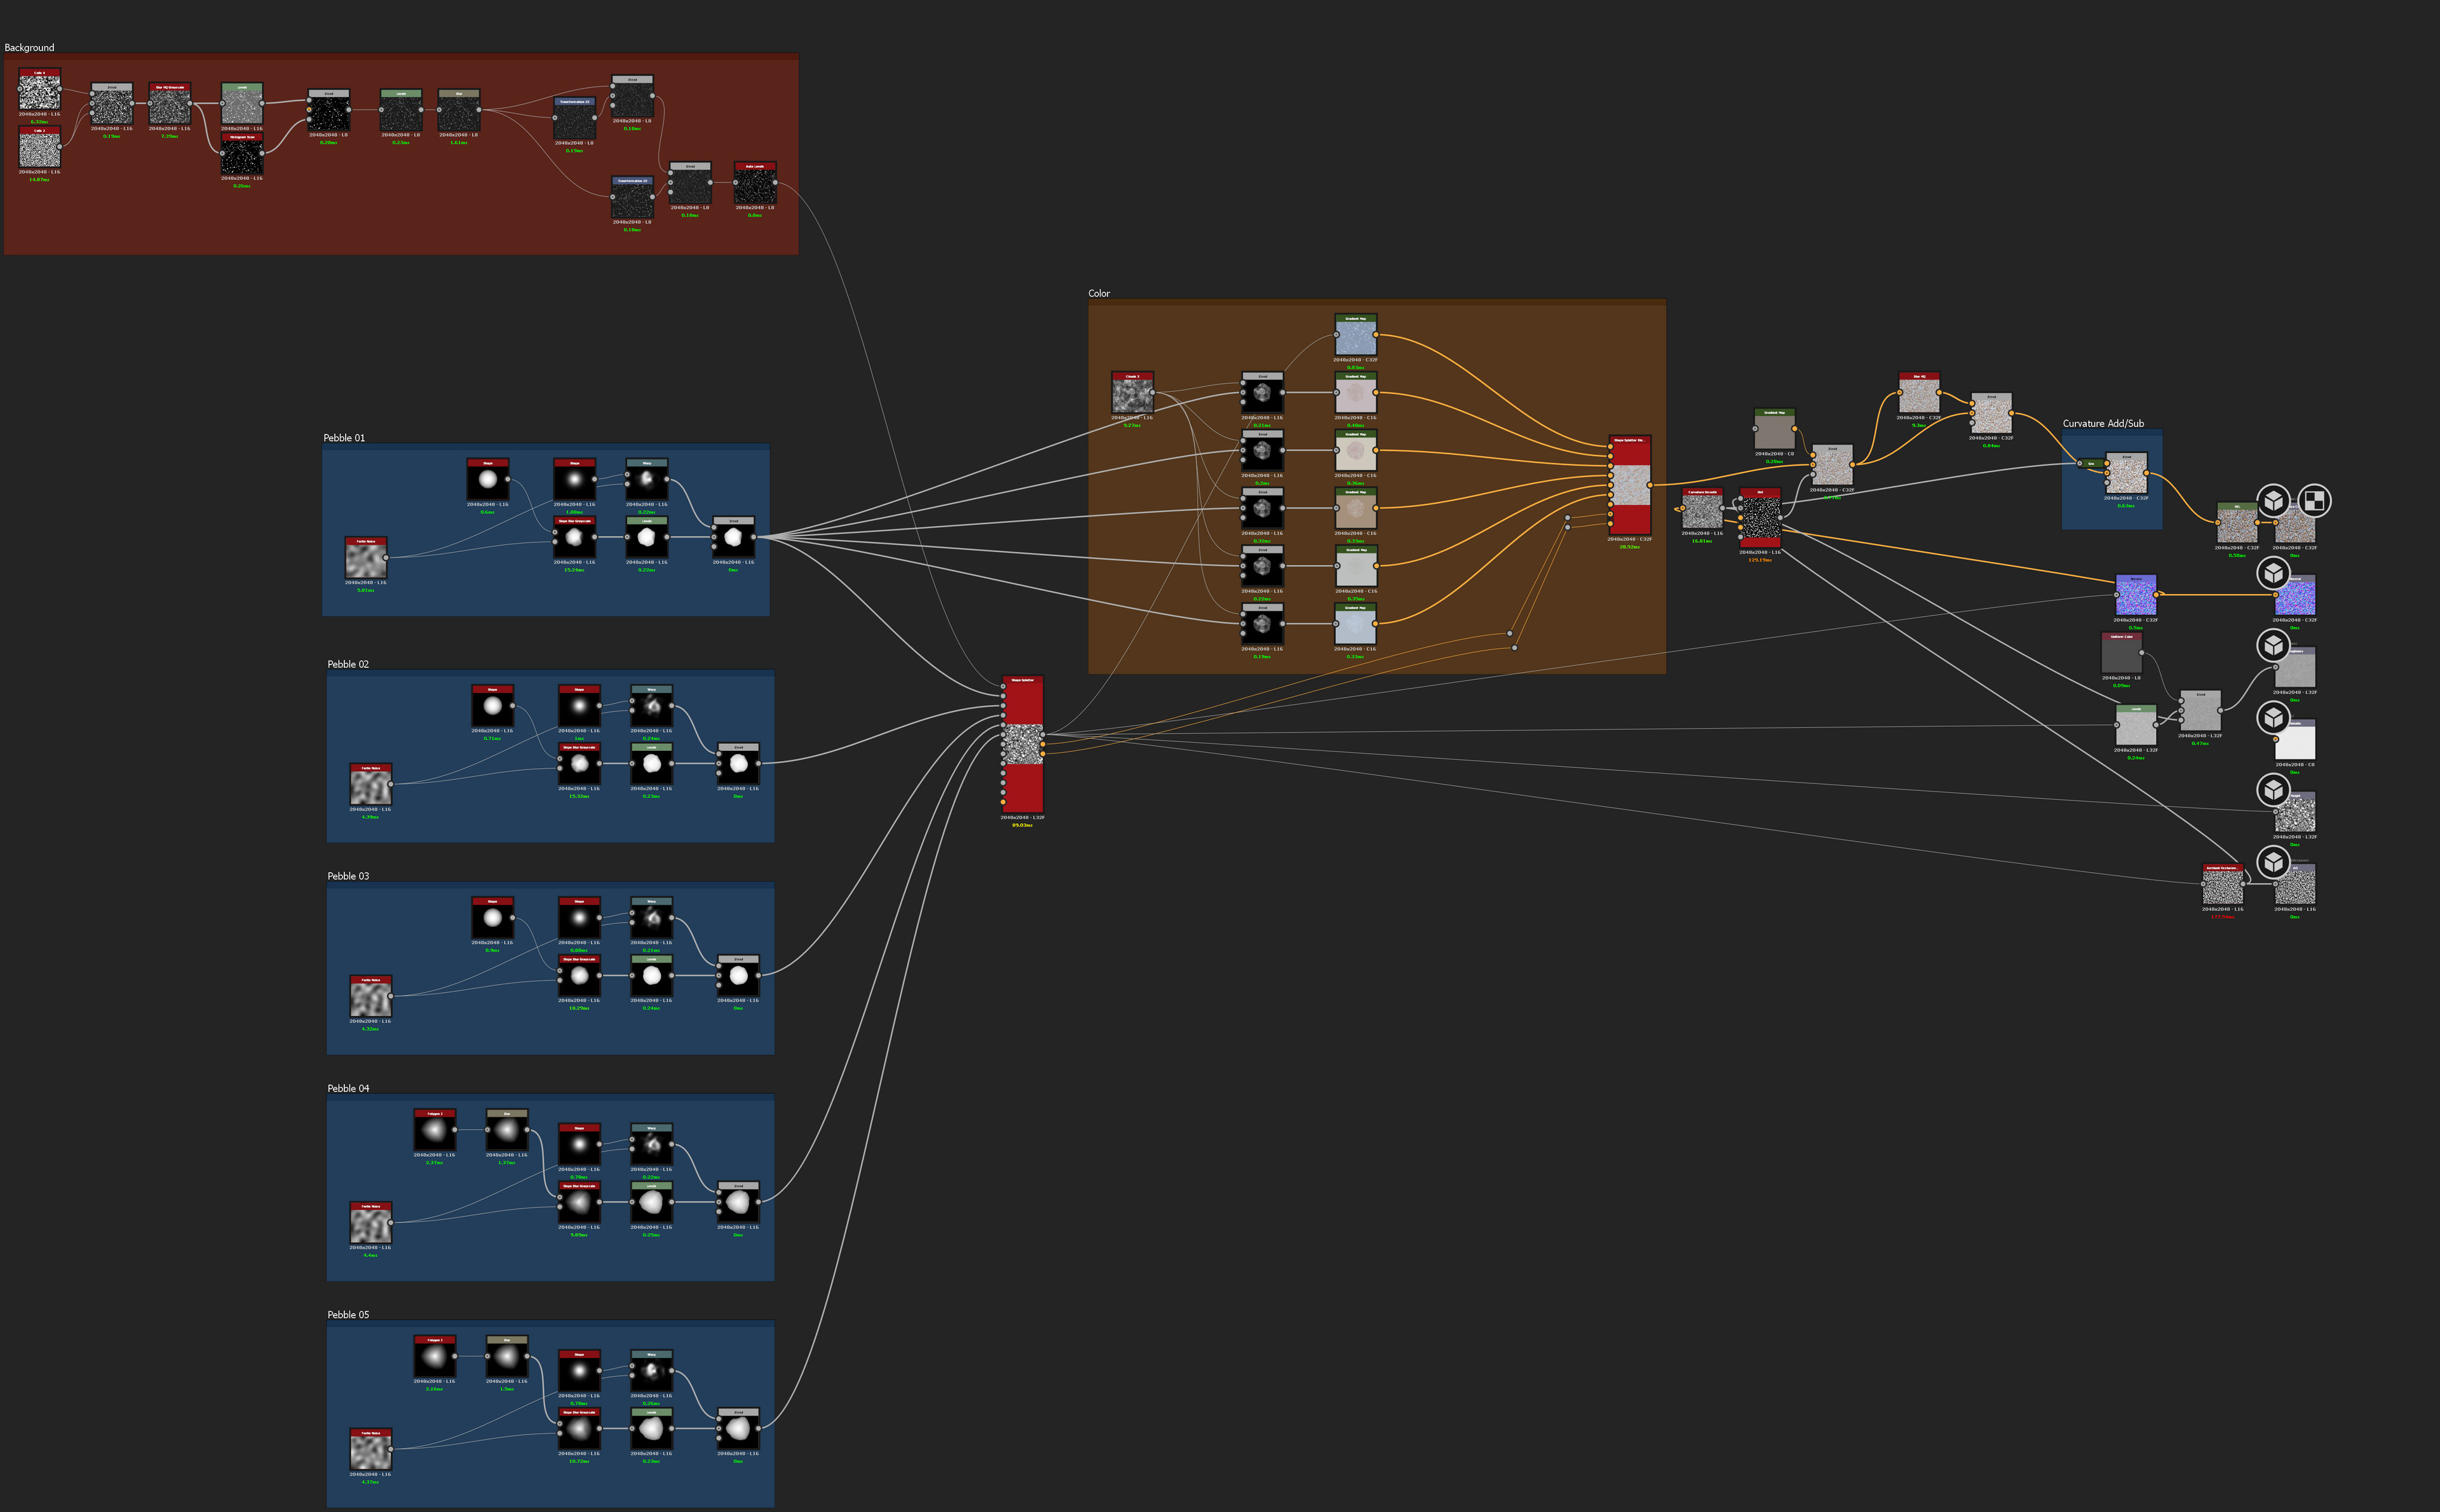This screenshot has height=1512, width=2440.
Task: Select the Levels node in Pebble 01
Action: pos(647,537)
